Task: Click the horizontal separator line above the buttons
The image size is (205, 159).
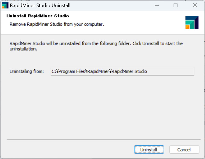Action: point(103,140)
